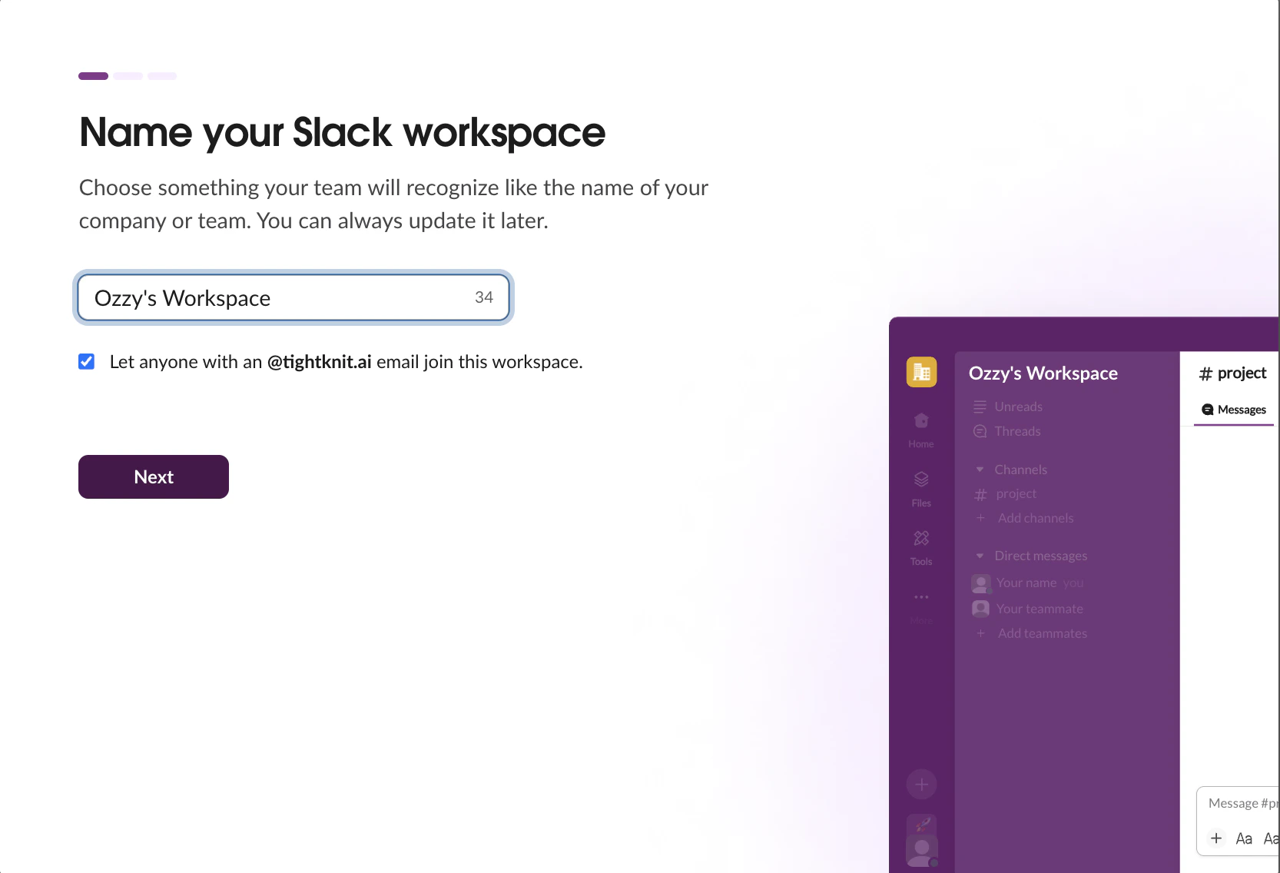Open the Files section icon
Screen dimensions: 1280x873
(920, 479)
